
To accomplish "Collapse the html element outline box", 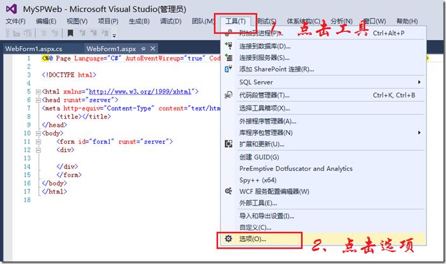I will pyautogui.click(x=38, y=92).
